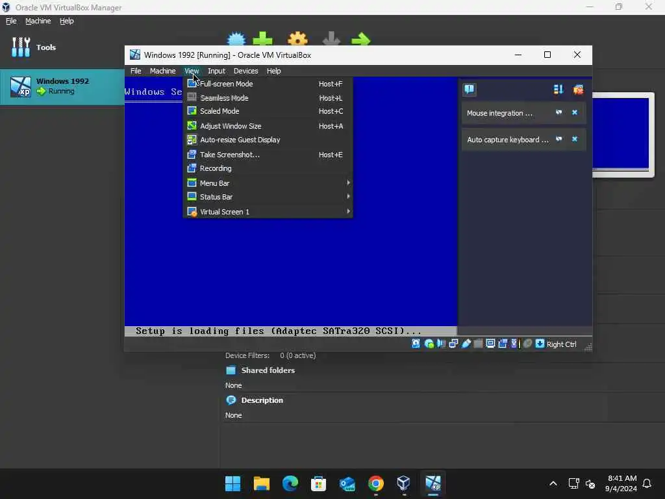
Task: Open the VM window Help menu
Action: pos(273,71)
